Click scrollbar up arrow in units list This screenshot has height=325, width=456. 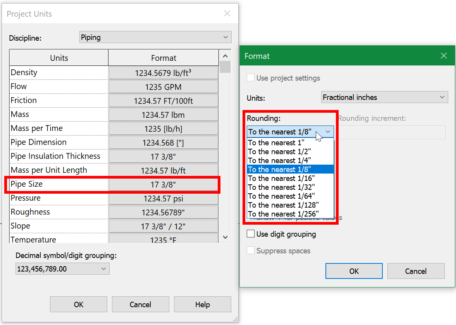coord(225,56)
